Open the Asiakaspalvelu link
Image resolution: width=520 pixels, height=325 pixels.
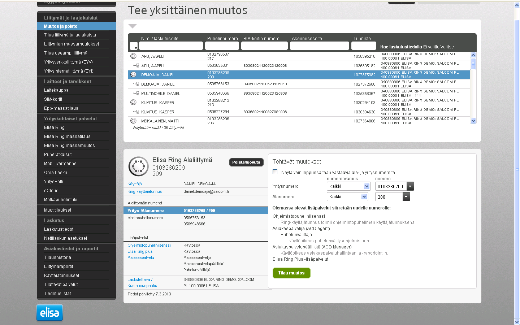coord(141,257)
